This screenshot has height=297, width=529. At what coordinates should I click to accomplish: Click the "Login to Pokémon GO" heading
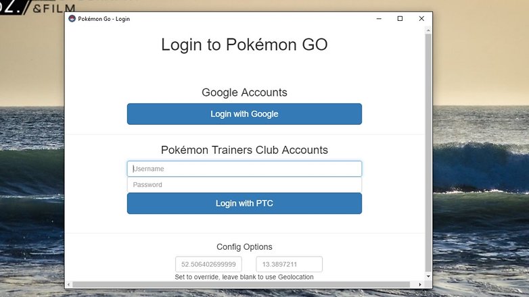[x=244, y=45]
